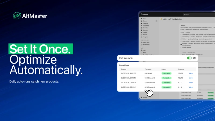The image size is (215, 121).
Task: Click the Completed badge in the 10:12:35 row
Action: [166, 73]
